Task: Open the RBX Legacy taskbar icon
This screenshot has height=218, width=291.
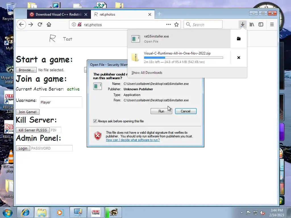Action: [x=95, y=212]
